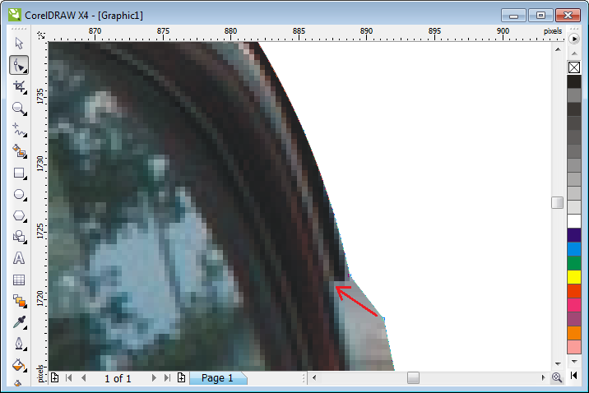Select the Outline pen tool
589x393 pixels.
pyautogui.click(x=19, y=343)
